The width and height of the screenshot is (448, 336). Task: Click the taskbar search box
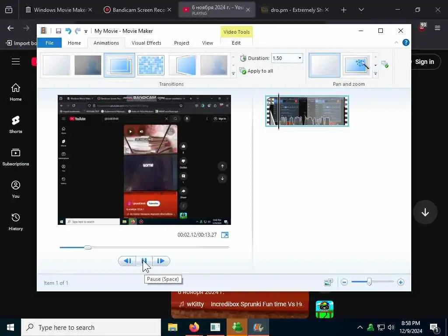[91, 327]
